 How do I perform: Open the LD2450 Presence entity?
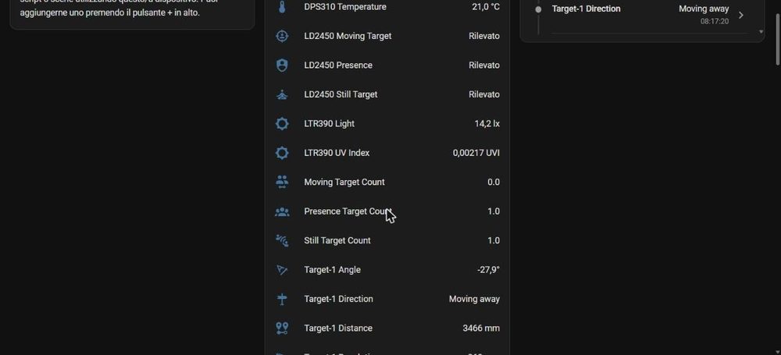point(387,66)
